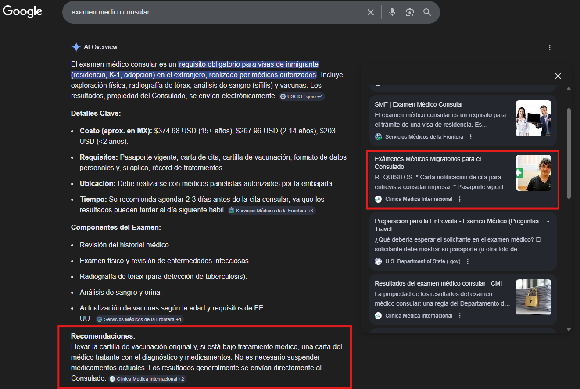Viewport: 580px width, 389px height.
Task: Open Clinica Medica Internacional +2 source chip
Action: 147,379
